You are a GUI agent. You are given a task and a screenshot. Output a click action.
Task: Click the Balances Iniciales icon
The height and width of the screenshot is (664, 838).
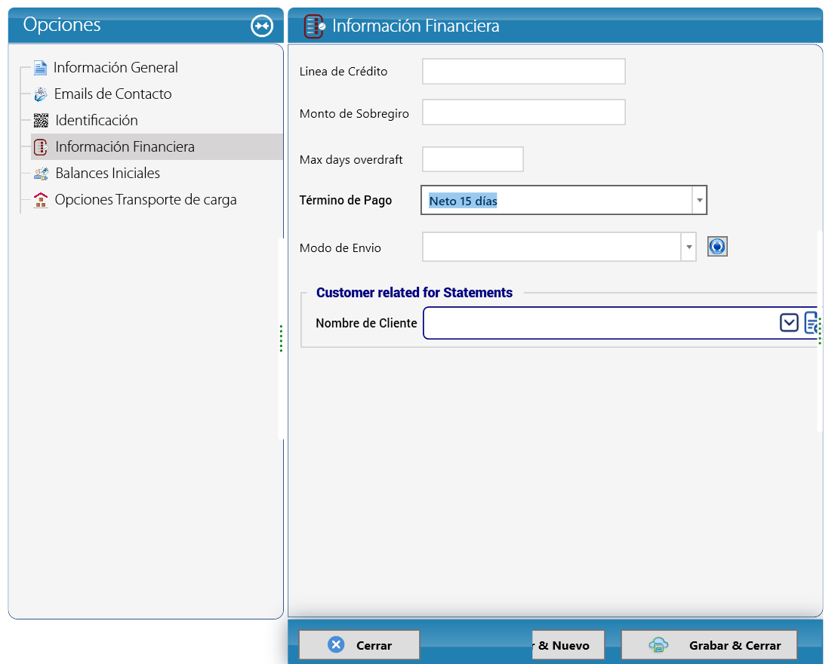point(42,174)
